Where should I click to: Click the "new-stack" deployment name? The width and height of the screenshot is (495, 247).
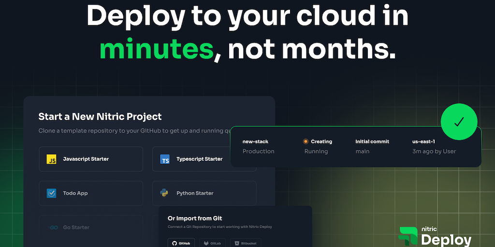[255, 142]
